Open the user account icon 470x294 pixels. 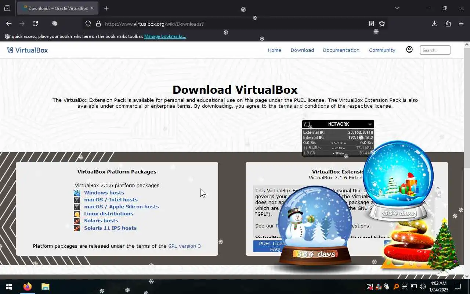[x=409, y=50]
